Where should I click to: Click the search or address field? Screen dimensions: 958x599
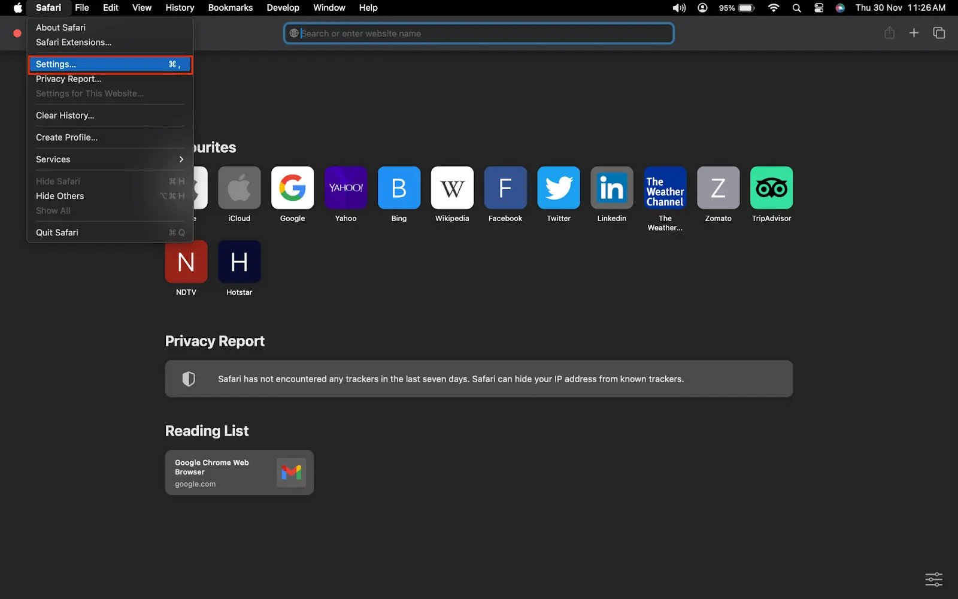[x=478, y=33]
